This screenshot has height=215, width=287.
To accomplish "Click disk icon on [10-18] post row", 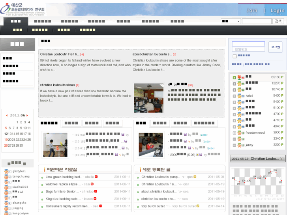I will pos(126,141).
